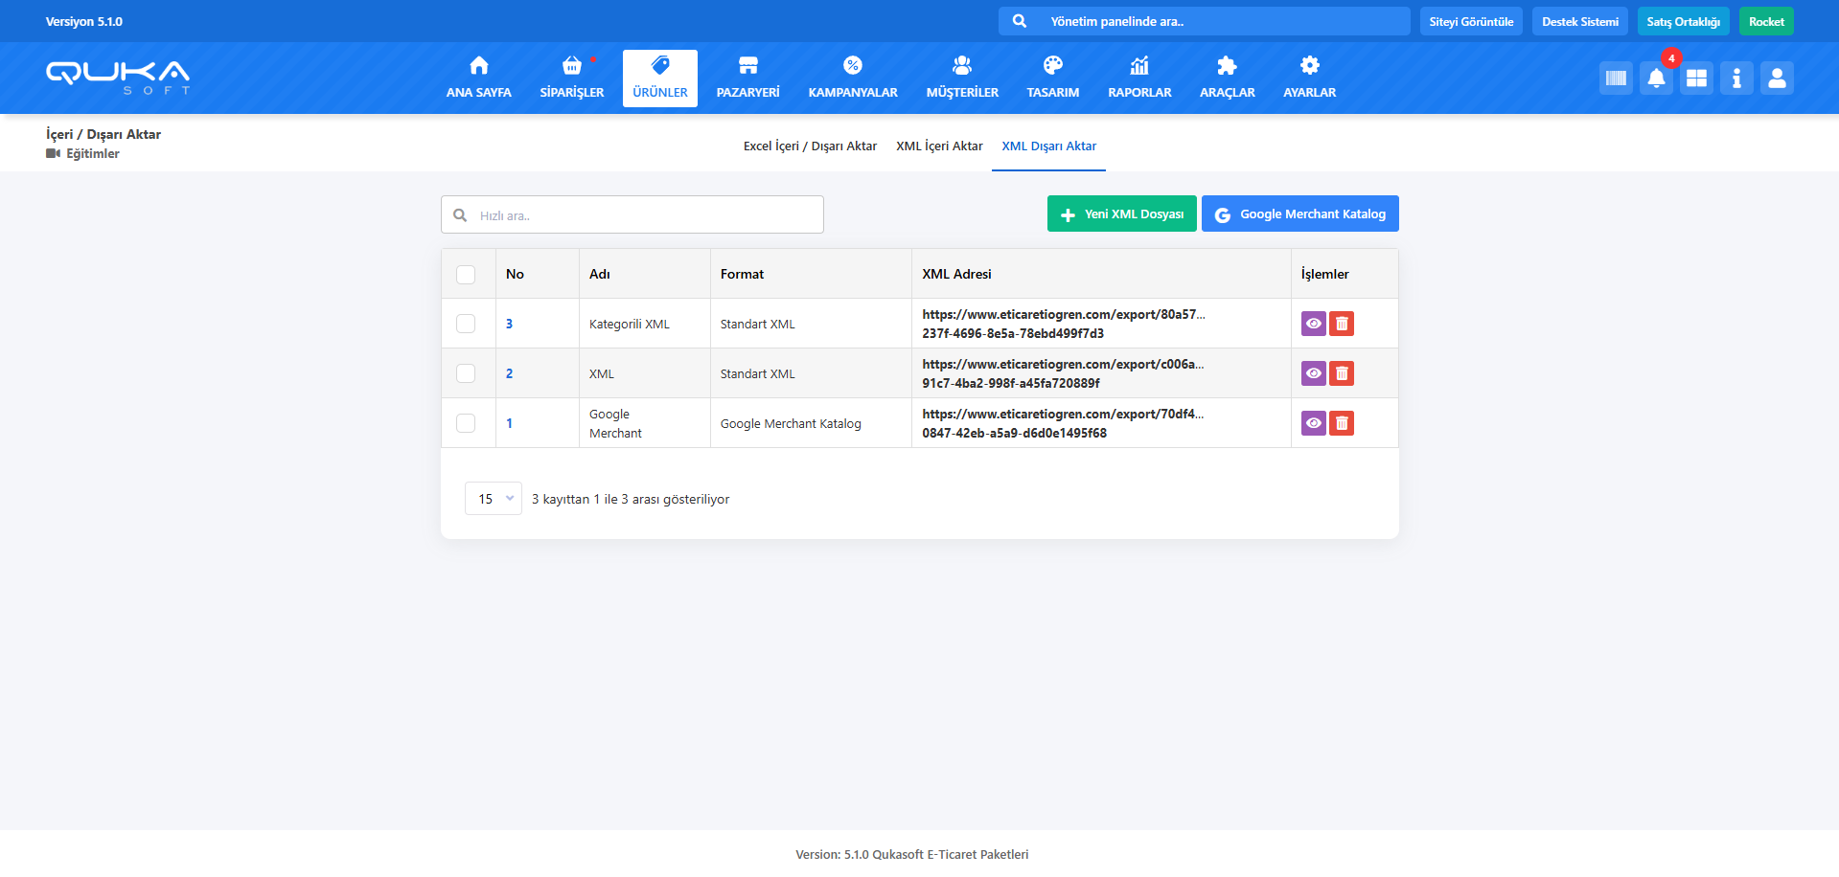Image resolution: width=1839 pixels, height=877 pixels.
Task: View the Kategorili XML export via eye icon
Action: (x=1313, y=324)
